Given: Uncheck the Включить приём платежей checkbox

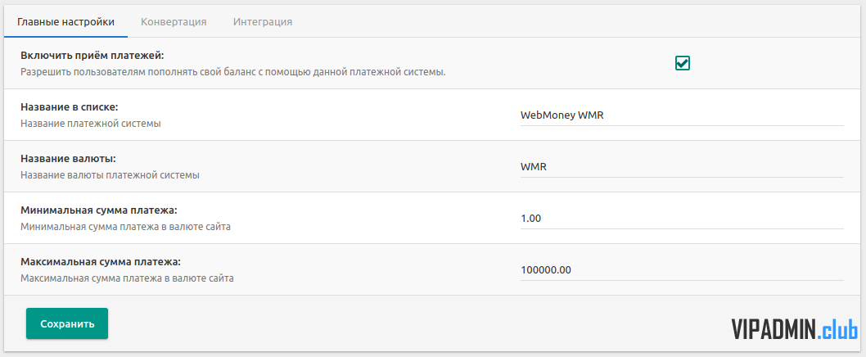Looking at the screenshot, I should point(682,63).
